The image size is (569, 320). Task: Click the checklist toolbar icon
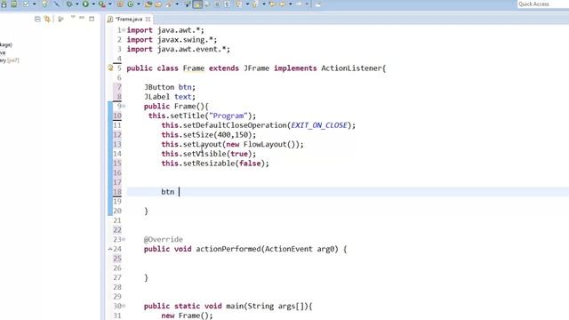tap(26, 4)
